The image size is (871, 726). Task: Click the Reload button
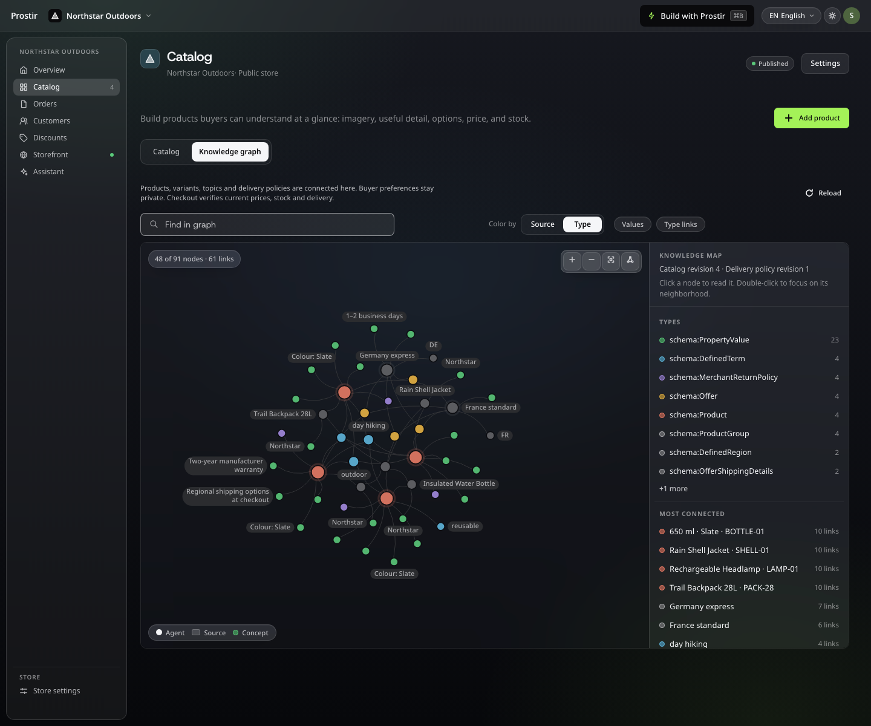[823, 193]
